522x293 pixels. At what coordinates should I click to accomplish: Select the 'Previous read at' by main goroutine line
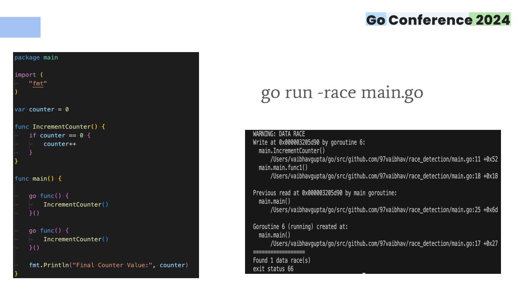(x=325, y=193)
